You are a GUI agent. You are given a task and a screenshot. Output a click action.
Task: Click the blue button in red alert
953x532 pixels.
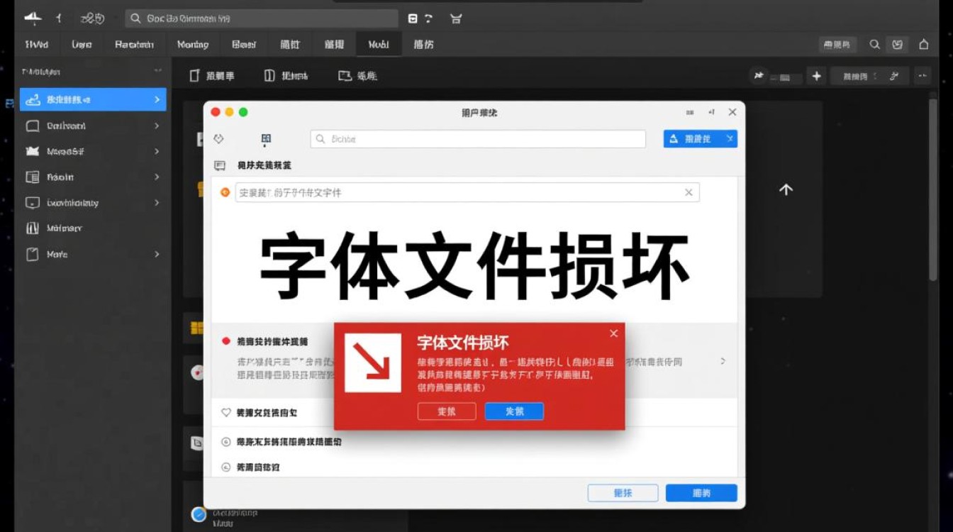(514, 411)
